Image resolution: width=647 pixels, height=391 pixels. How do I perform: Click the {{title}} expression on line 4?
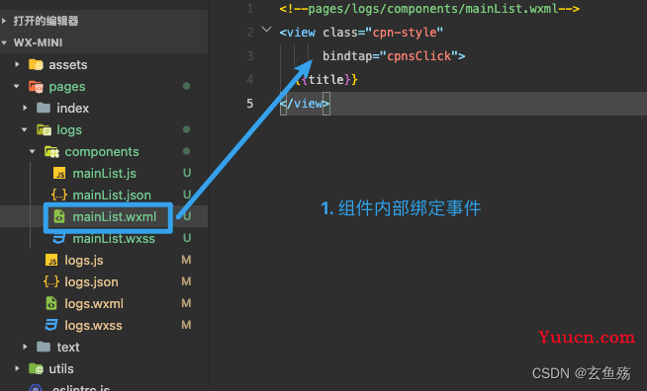(x=326, y=80)
